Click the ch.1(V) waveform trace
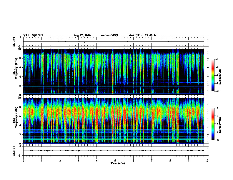 click(x=113, y=42)
